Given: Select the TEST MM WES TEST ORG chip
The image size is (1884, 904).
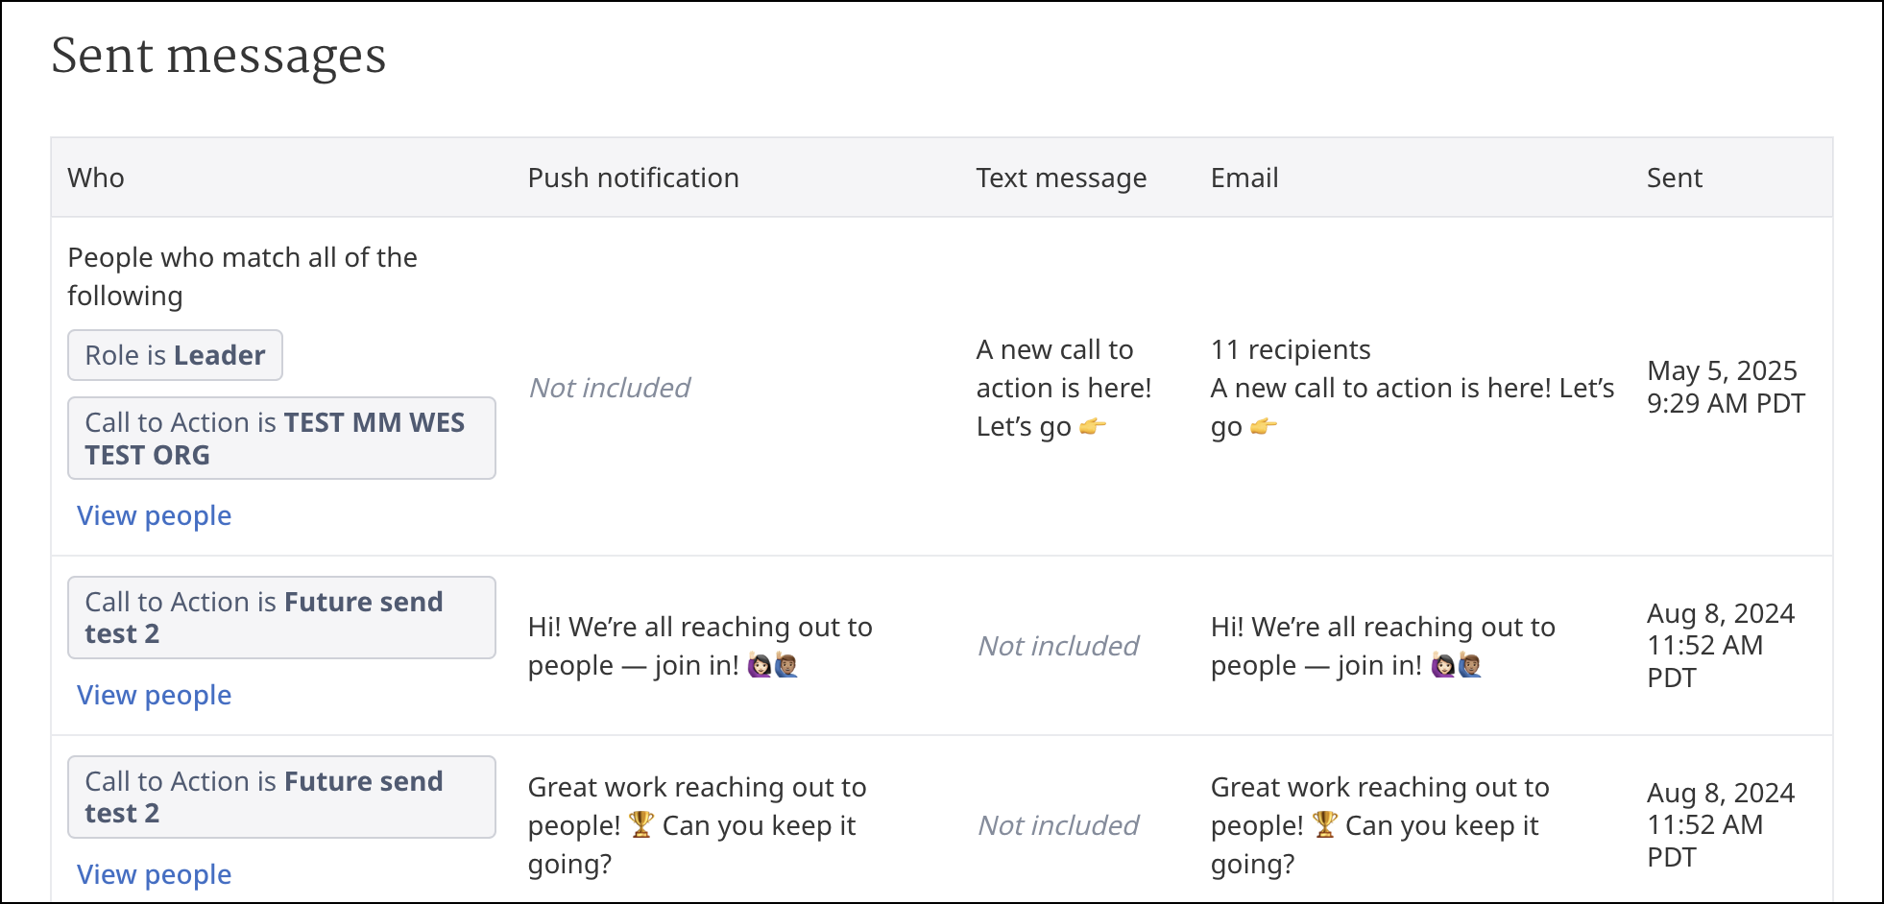Looking at the screenshot, I should 281,439.
